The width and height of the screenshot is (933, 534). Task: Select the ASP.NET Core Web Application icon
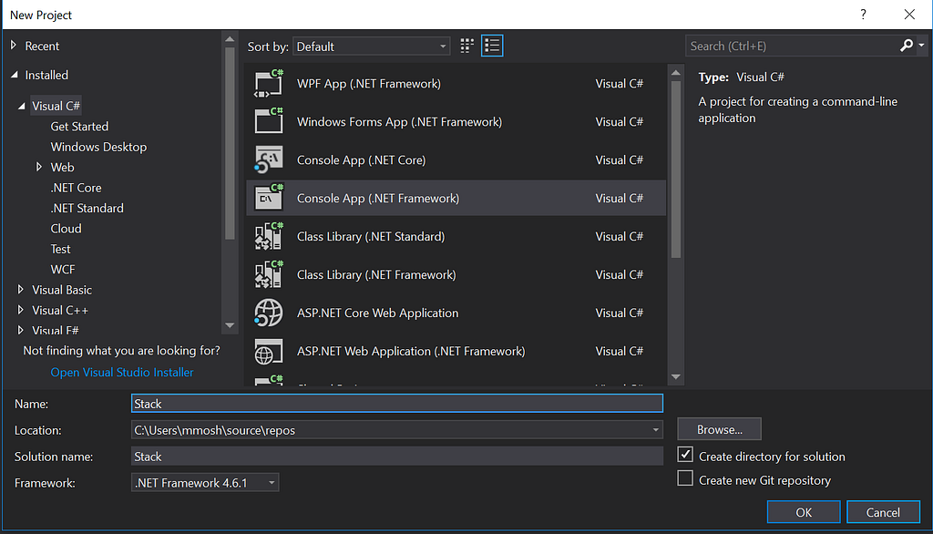[x=269, y=313]
